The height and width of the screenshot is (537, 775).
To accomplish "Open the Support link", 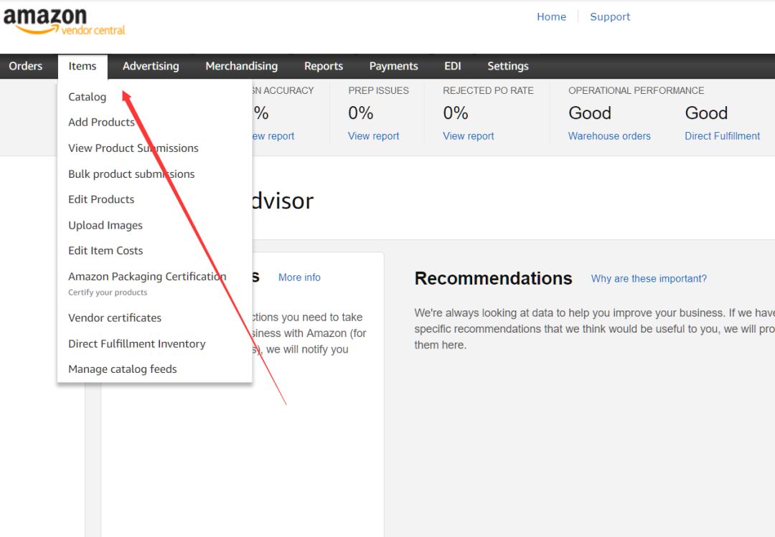I will (610, 16).
